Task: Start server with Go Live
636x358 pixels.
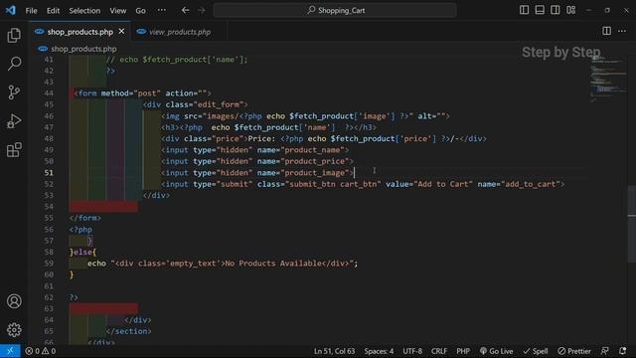Action: pos(497,351)
